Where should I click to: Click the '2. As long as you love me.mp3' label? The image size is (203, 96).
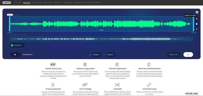[18, 35]
